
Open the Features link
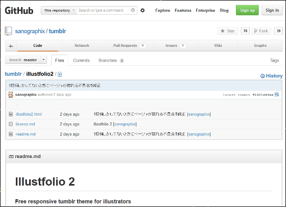(183, 11)
